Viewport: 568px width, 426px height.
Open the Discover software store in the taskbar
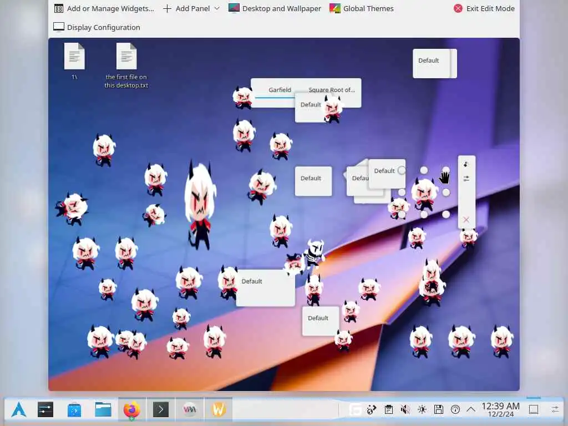pyautogui.click(x=74, y=410)
